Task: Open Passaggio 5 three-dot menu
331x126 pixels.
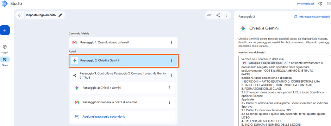Action: click(x=169, y=102)
